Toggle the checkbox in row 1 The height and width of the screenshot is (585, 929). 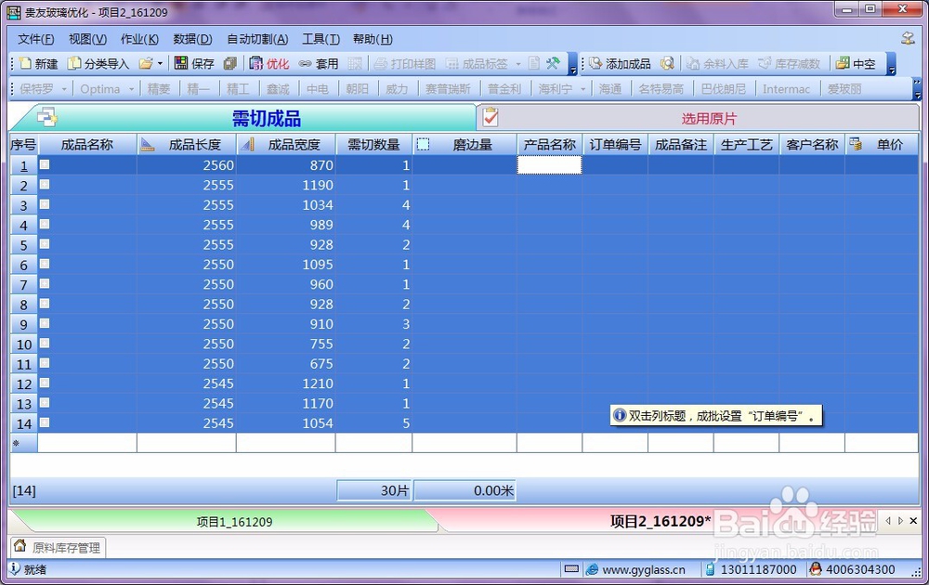coord(45,164)
